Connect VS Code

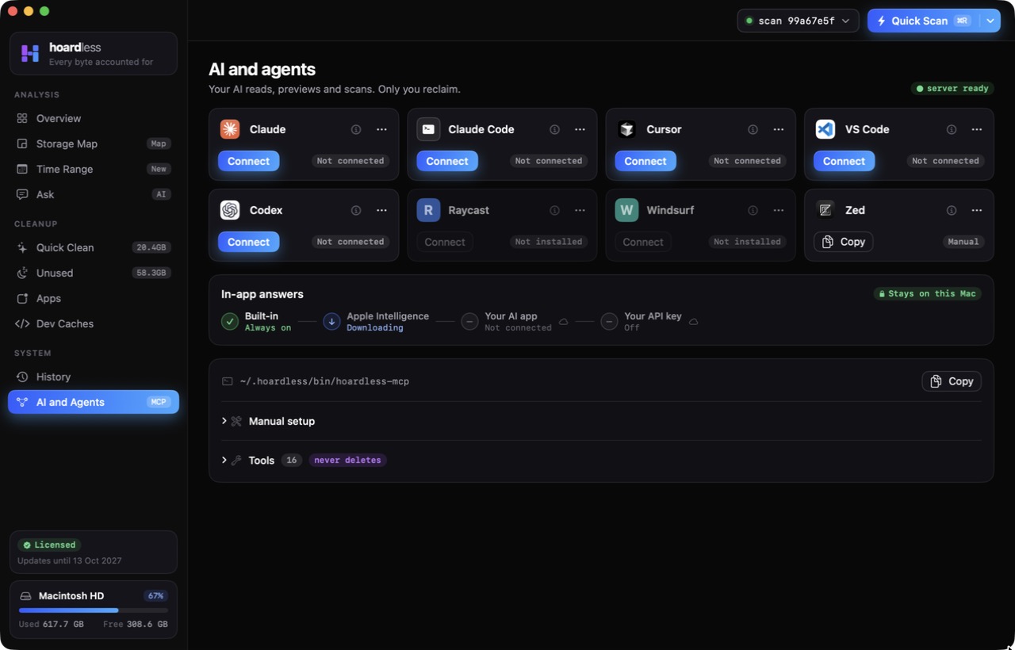[844, 161]
